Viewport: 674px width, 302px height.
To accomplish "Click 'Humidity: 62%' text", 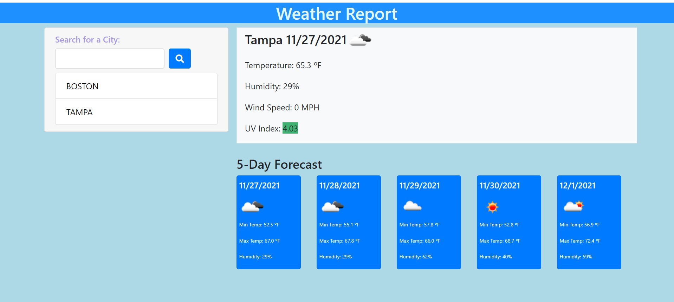I will pos(415,257).
